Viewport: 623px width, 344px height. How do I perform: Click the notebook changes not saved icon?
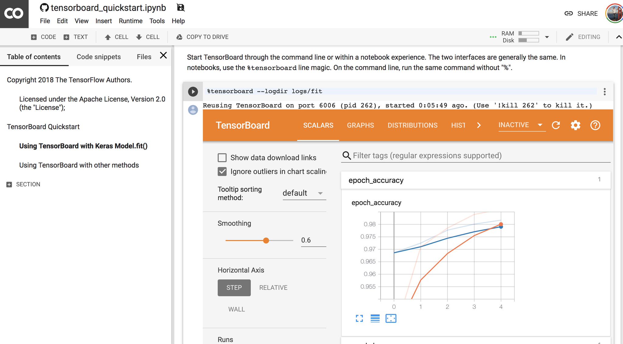181,8
